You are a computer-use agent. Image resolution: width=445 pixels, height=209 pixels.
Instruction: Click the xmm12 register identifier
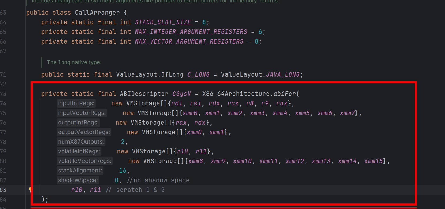click(x=295, y=161)
